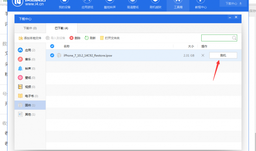Close the 下载中心 dialog
The image size is (256, 151).
(236, 17)
